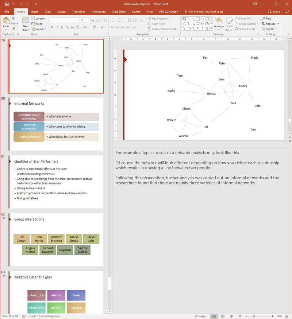This screenshot has height=319, width=292.
Task: Click Tell me what you want to do
Action: tap(204, 12)
